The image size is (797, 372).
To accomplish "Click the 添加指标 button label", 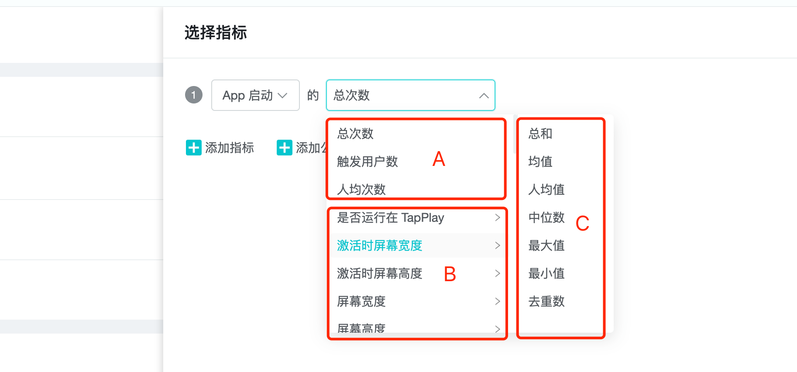I will 230,148.
